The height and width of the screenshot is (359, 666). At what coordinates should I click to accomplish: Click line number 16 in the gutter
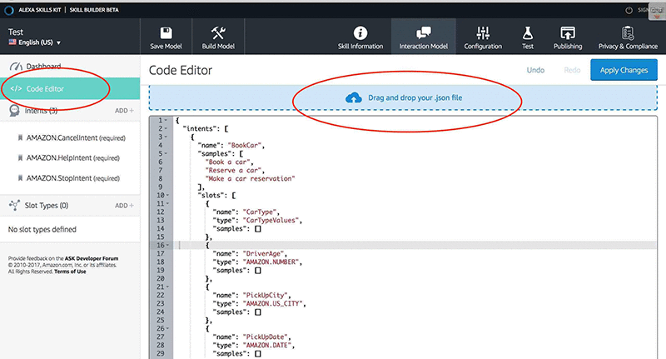(x=160, y=245)
